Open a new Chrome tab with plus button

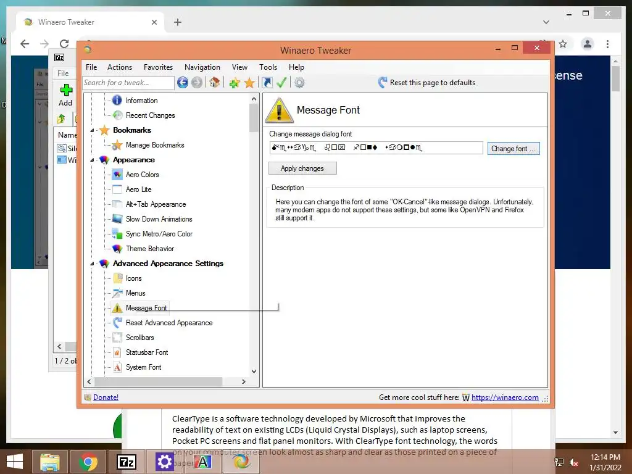tap(178, 22)
